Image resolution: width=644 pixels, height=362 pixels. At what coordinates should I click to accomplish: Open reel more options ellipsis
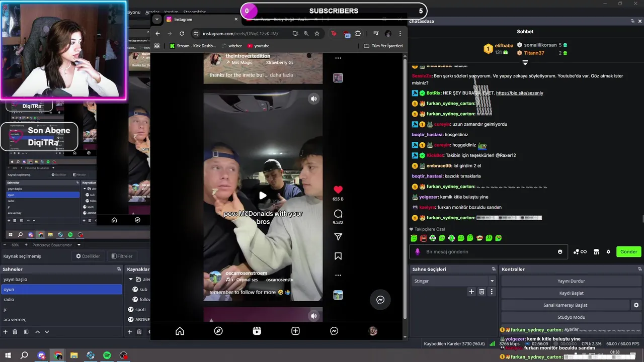[x=338, y=275]
